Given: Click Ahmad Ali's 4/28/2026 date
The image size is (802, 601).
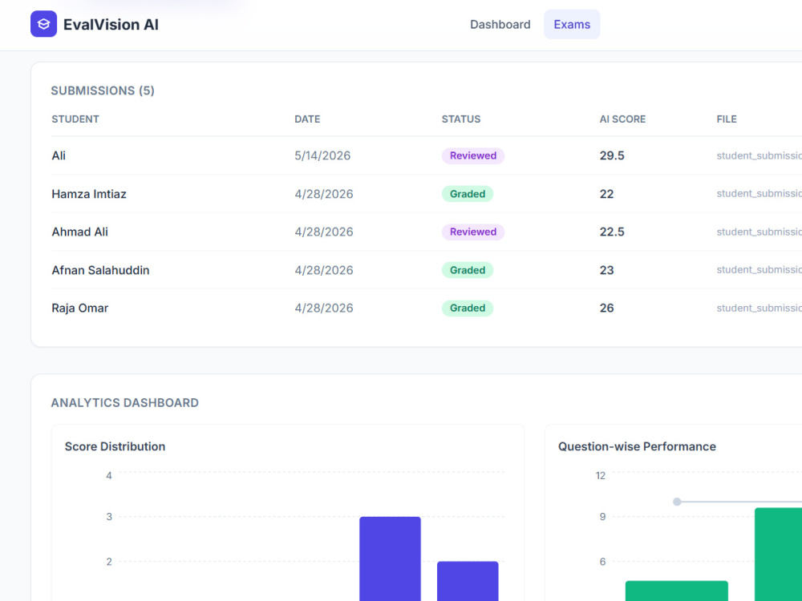Looking at the screenshot, I should click(x=324, y=232).
